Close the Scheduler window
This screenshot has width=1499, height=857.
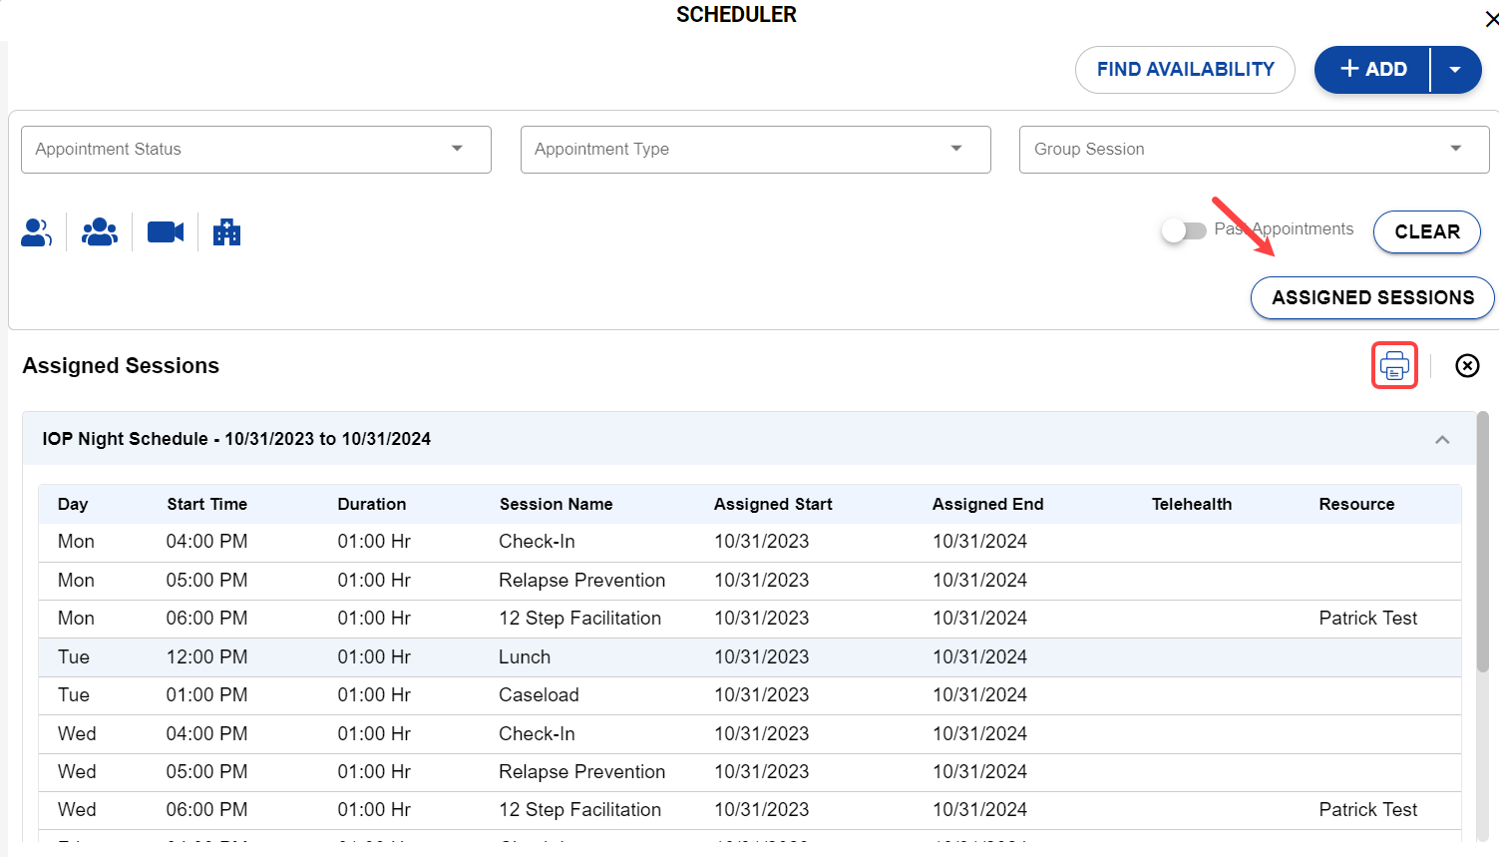pyautogui.click(x=1491, y=19)
